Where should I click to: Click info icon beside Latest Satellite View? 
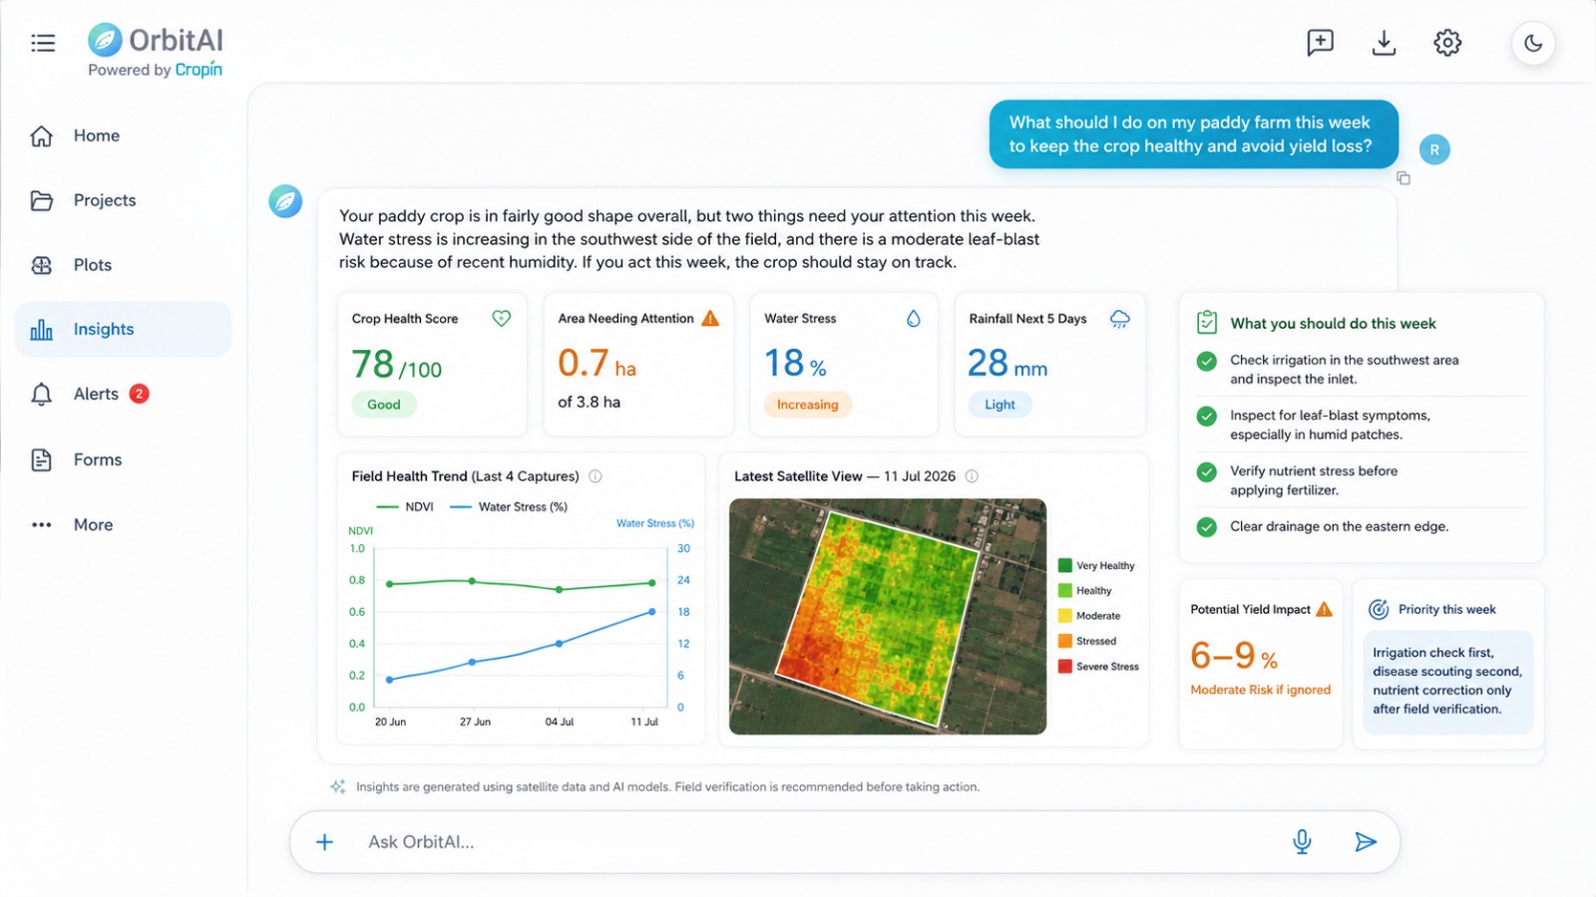(972, 476)
